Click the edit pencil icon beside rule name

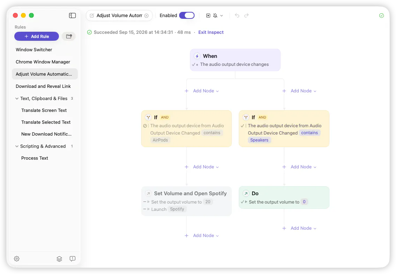[x=92, y=16]
